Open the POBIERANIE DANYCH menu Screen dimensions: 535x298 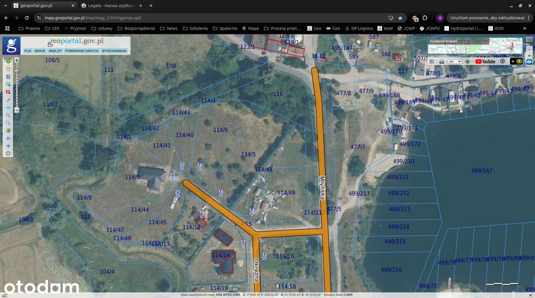pyautogui.click(x=82, y=51)
